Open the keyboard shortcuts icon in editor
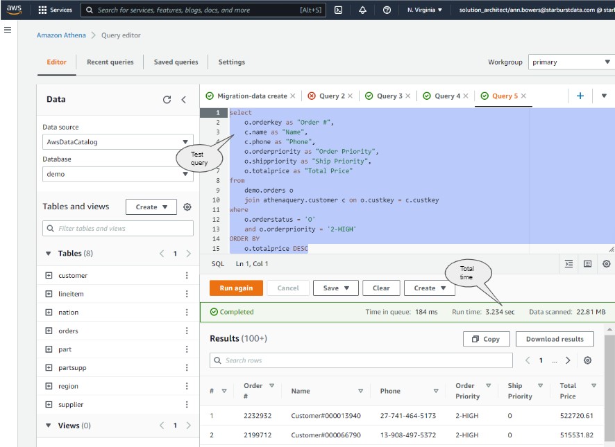615x447 pixels. click(587, 263)
